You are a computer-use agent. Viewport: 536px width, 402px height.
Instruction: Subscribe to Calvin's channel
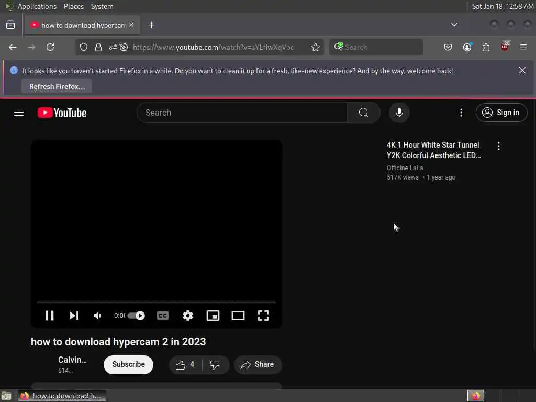(x=129, y=364)
